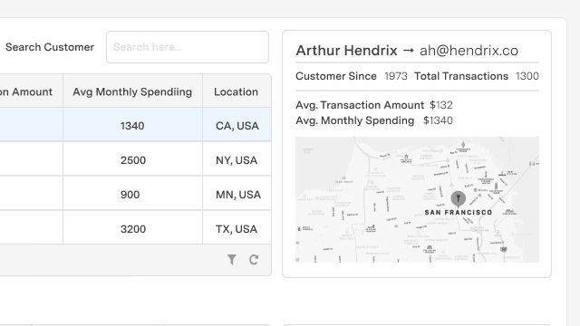Focus the Search Customer input field
Screen dimensions: 580x326
[188, 47]
